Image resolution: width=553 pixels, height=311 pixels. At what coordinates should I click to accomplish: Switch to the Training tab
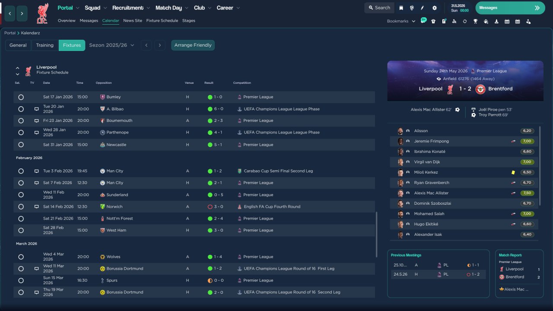coord(44,45)
